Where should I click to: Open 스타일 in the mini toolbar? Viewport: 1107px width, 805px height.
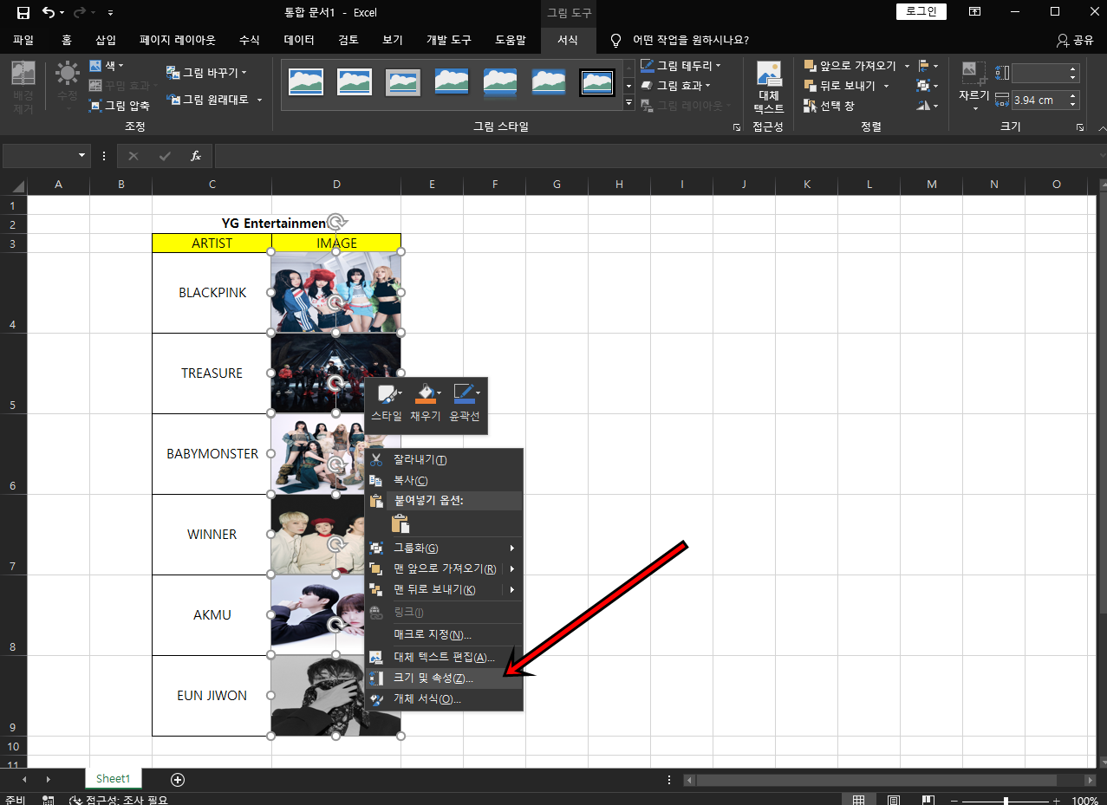pos(387,405)
